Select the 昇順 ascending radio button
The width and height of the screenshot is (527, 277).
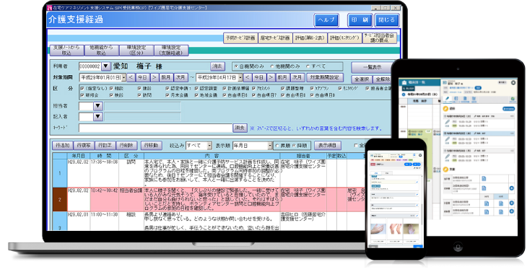(x=277, y=146)
